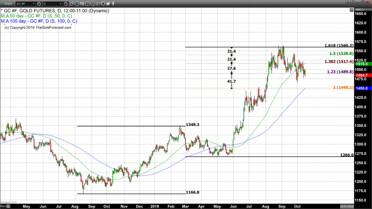Click the small scale-lock icon above the price axis
Image resolution: width=372 pixels, height=209 pixels.
point(351,10)
